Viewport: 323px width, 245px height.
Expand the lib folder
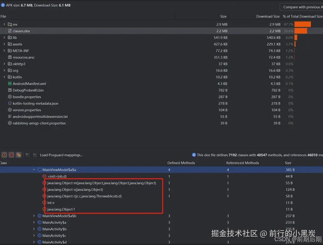pyautogui.click(x=4, y=37)
